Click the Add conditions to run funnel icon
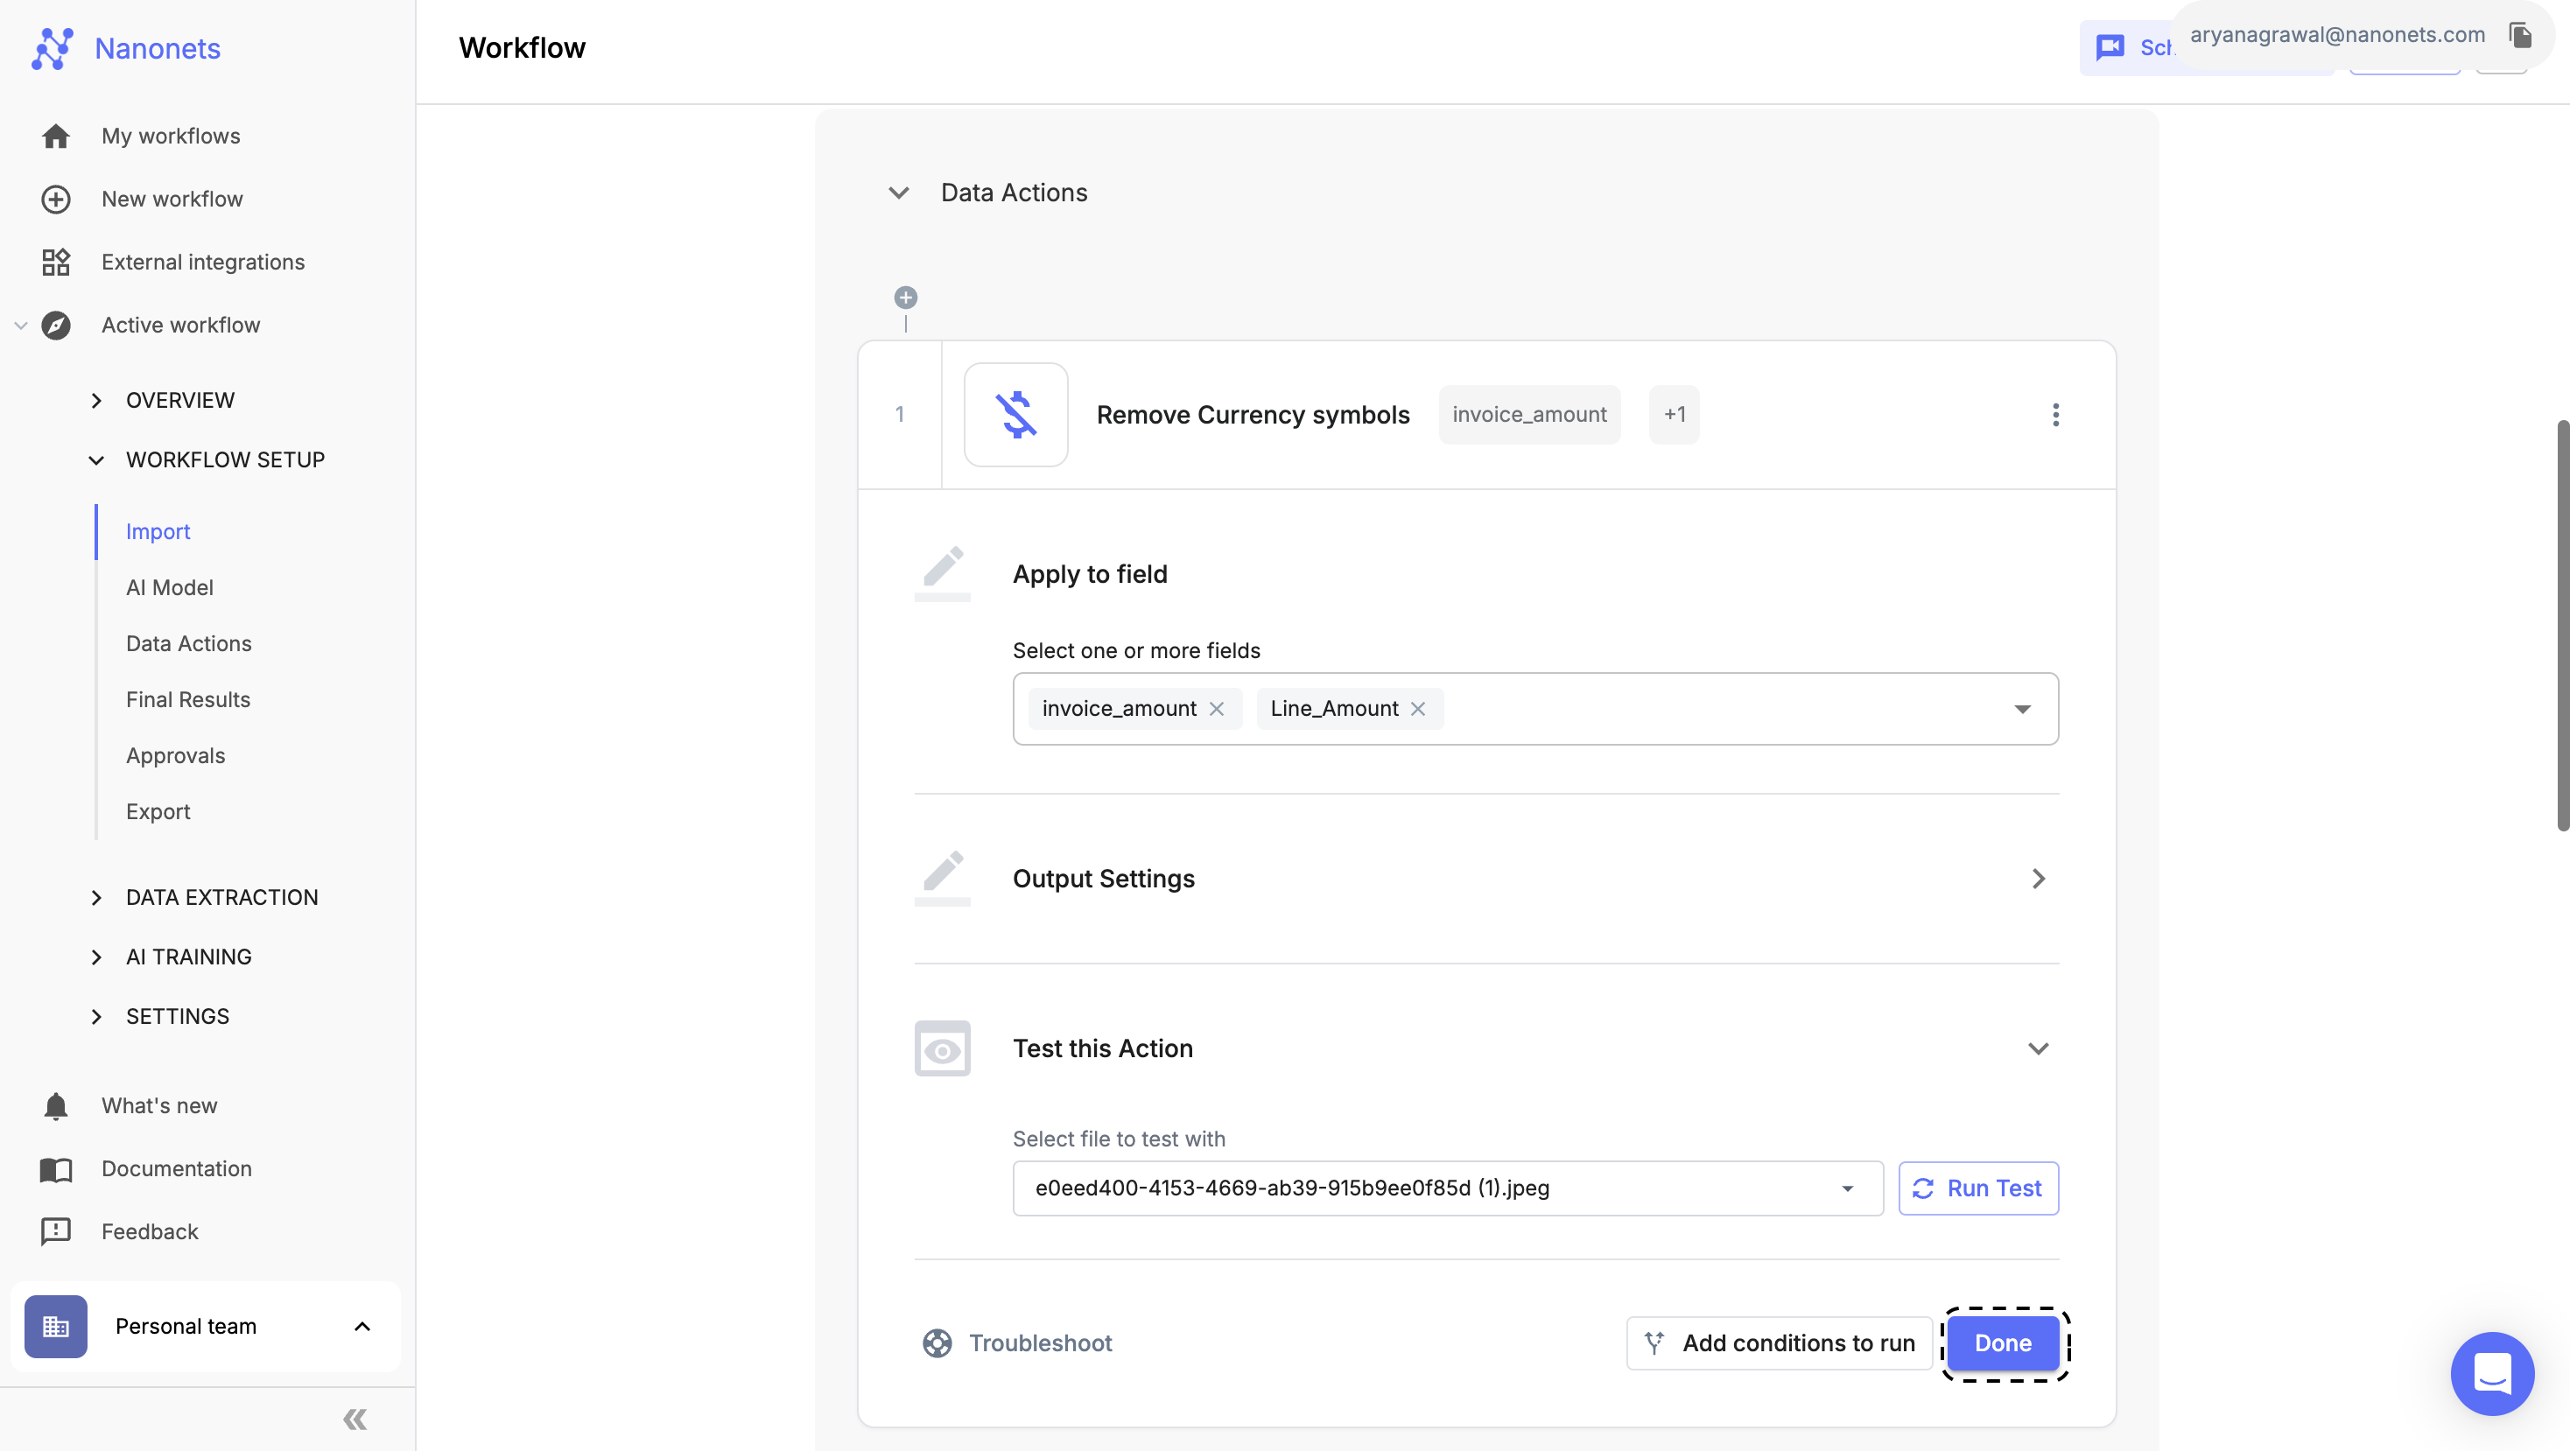This screenshot has height=1451, width=2570. [x=1654, y=1343]
